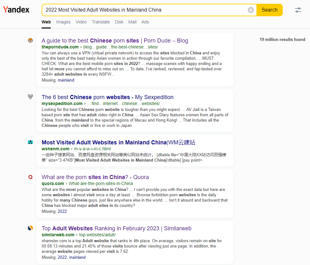The image size is (310, 265).
Task: Click the My Sexpedition result favicon
Action: pyautogui.click(x=30, y=97)
